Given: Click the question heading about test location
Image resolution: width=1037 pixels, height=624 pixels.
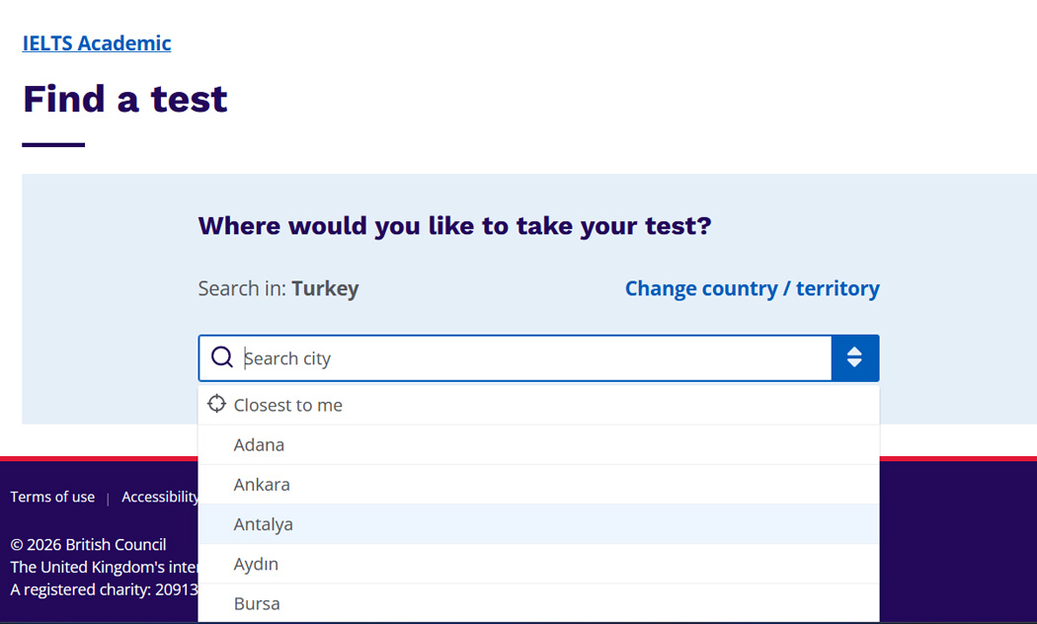Looking at the screenshot, I should [454, 225].
